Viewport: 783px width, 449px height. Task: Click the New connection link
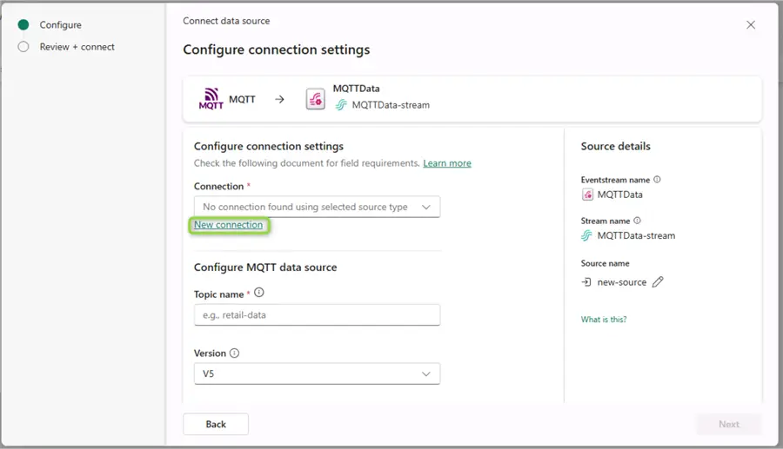click(x=228, y=225)
